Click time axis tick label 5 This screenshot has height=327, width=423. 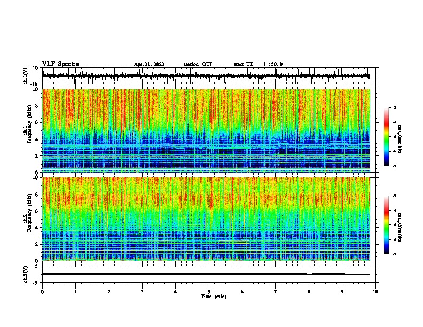[209, 292]
